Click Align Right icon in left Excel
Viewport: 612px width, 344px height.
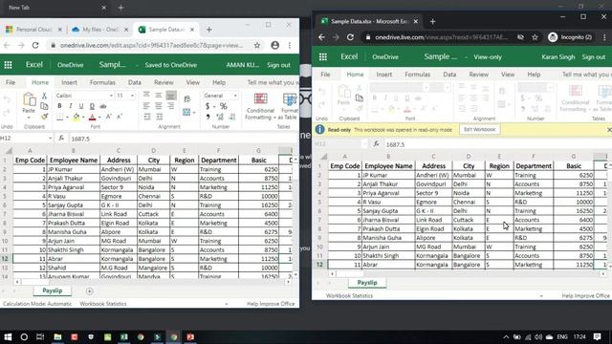(x=171, y=106)
